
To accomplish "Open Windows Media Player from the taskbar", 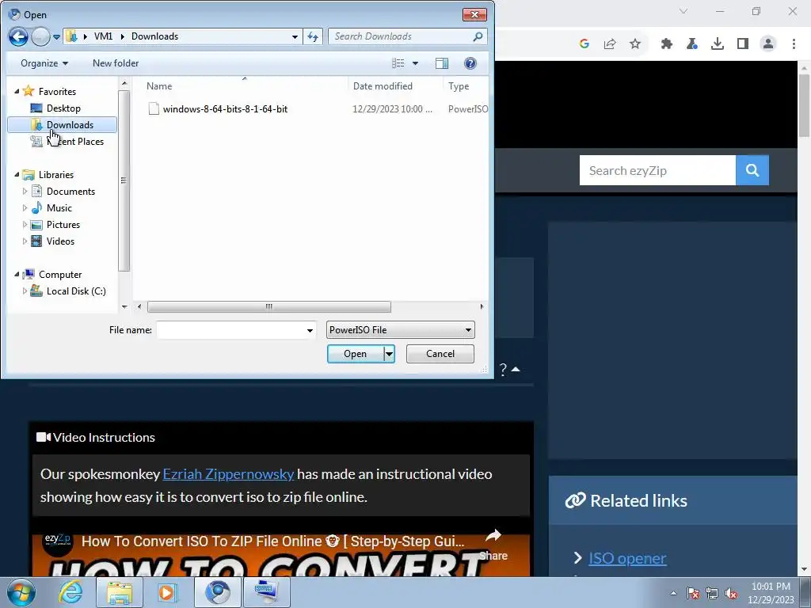I will coord(168,592).
